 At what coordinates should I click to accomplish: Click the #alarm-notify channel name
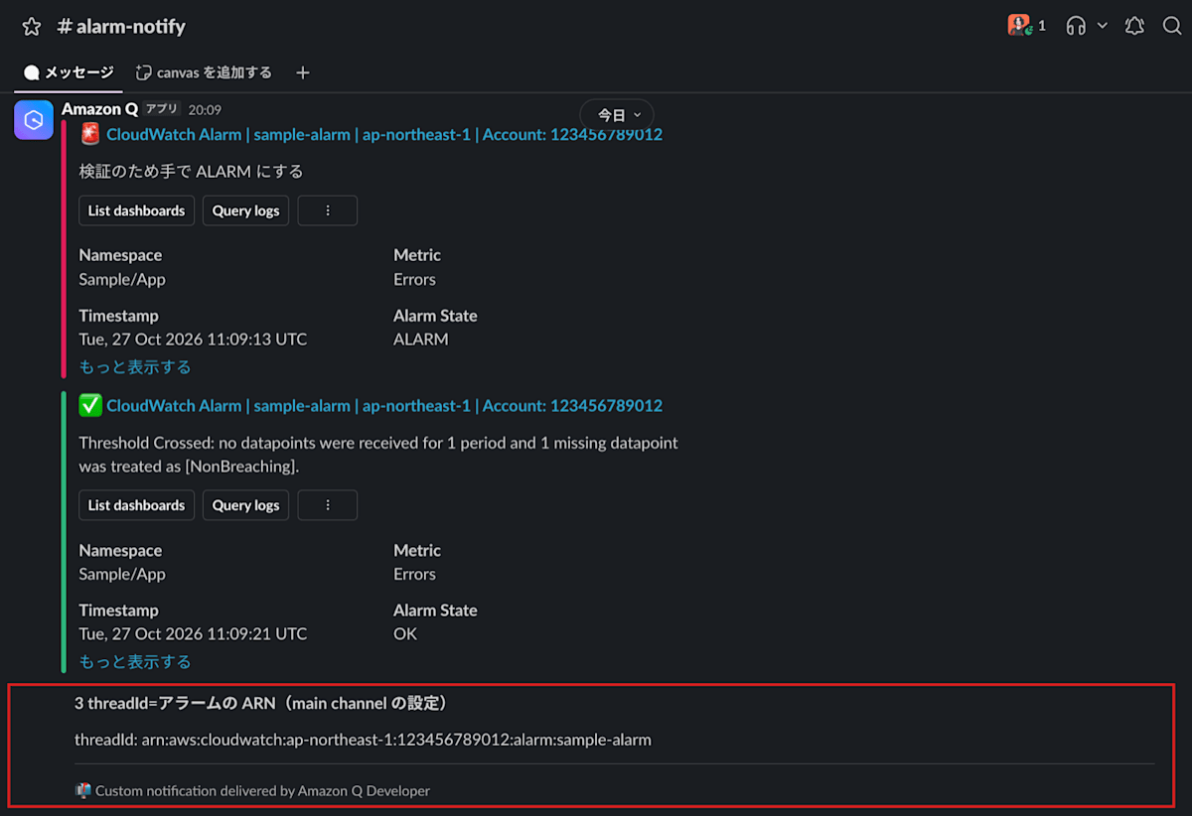pos(122,27)
